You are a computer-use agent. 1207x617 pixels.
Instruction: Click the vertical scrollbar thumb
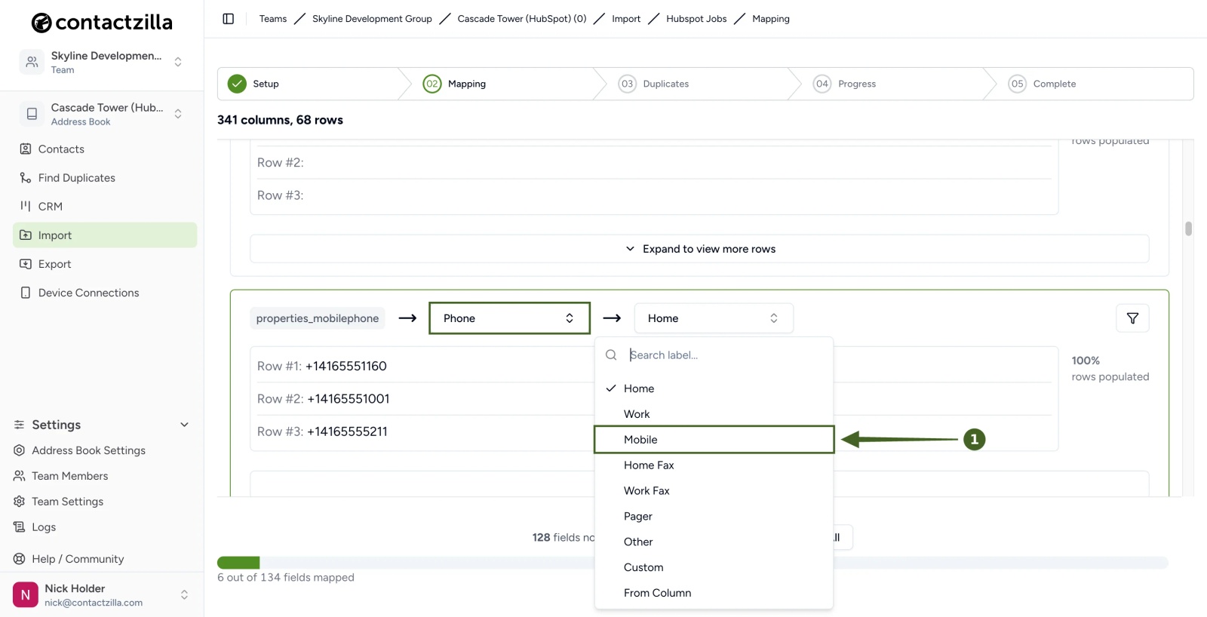coord(1188,229)
